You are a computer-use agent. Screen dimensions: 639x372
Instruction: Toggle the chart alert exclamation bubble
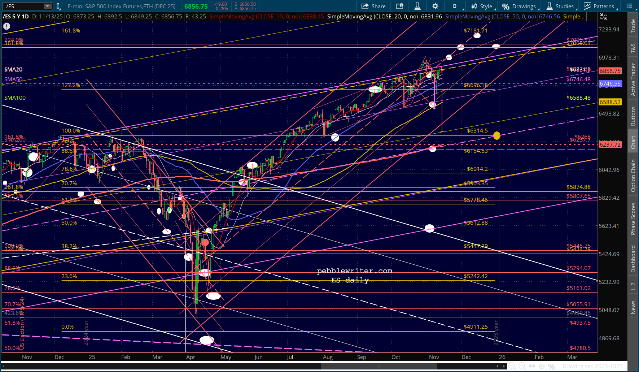click(x=6, y=26)
